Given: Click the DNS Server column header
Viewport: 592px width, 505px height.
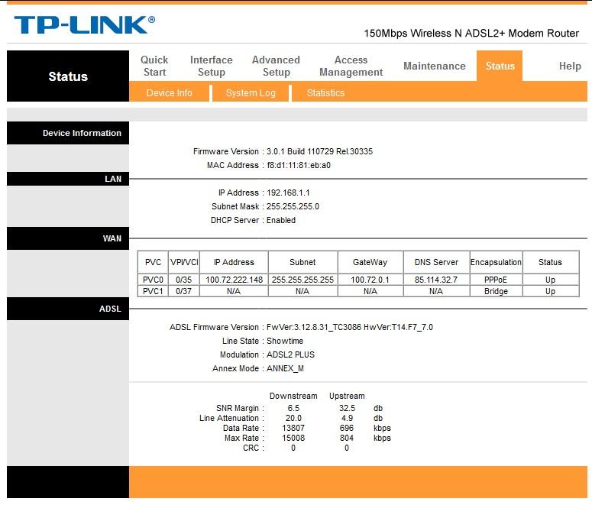Looking at the screenshot, I should tap(436, 262).
